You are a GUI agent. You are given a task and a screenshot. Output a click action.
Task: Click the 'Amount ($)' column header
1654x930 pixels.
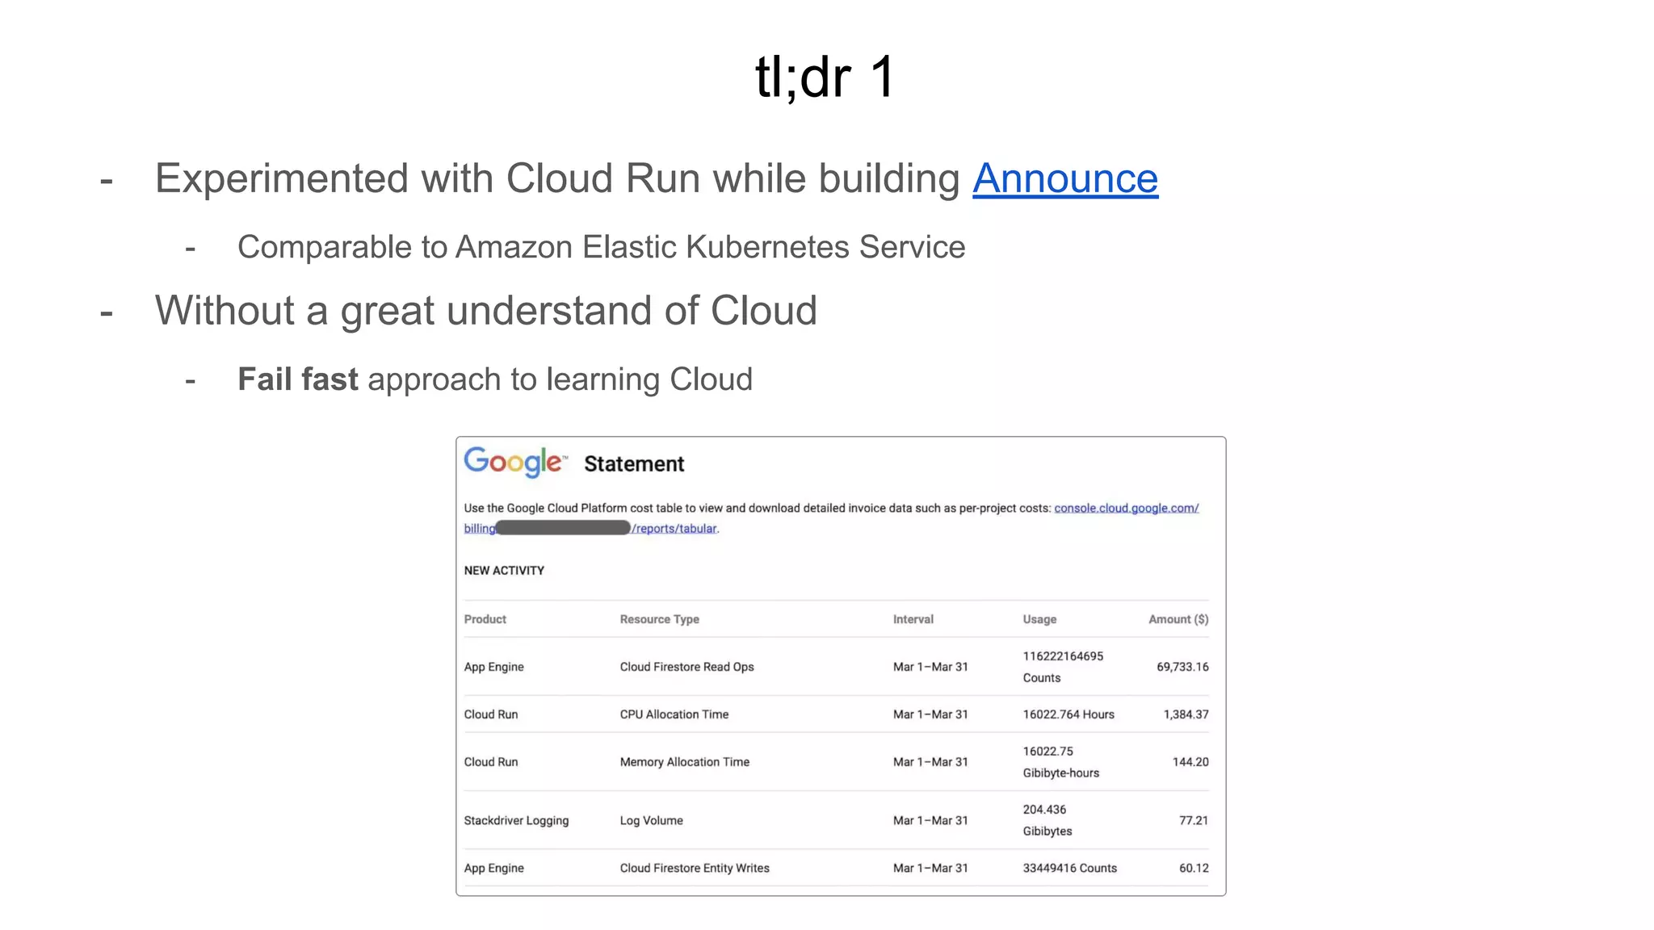pos(1178,619)
